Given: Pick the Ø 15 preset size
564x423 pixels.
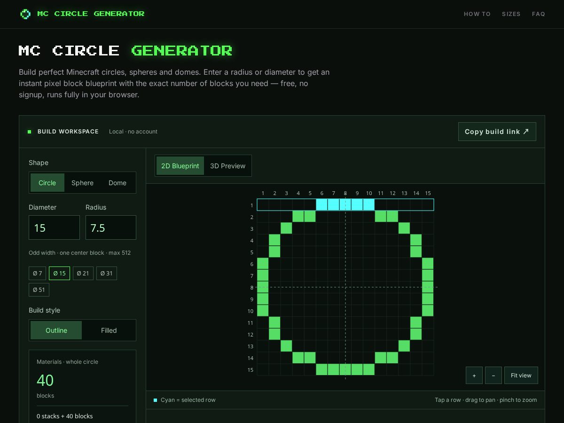Looking at the screenshot, I should click(59, 273).
